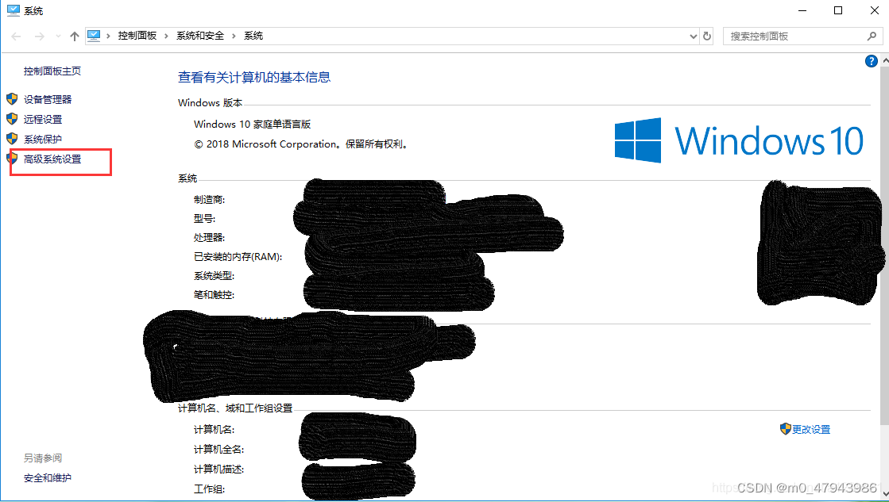Click the 计算机全名: label
889x502 pixels.
tap(218, 450)
